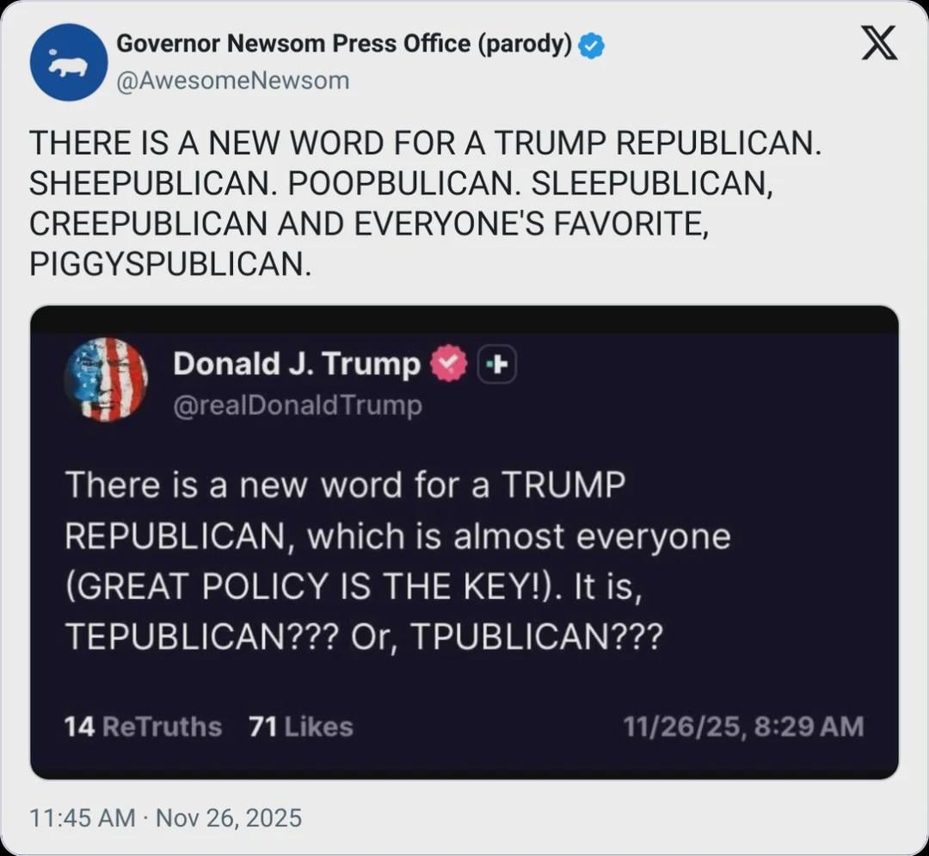Open the Governor Newsom Press Office (parody) profile name
The image size is (929, 856).
click(x=343, y=45)
